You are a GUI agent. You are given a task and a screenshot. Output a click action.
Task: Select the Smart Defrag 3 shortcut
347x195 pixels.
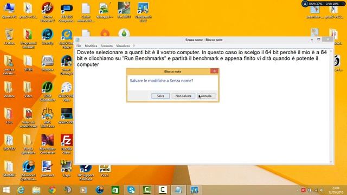(x=66, y=65)
